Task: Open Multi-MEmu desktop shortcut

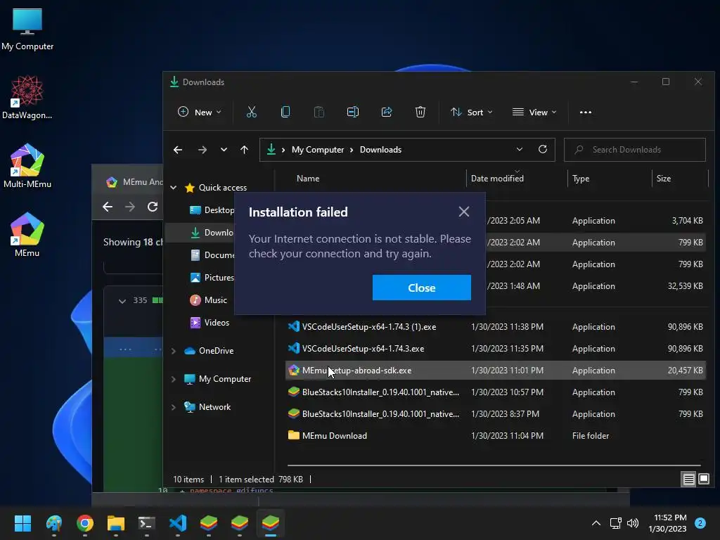Action: coord(27,166)
